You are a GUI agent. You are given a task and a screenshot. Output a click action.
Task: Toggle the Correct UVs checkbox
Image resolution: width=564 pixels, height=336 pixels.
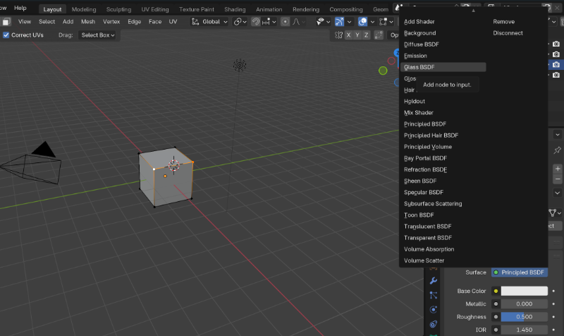(6, 35)
